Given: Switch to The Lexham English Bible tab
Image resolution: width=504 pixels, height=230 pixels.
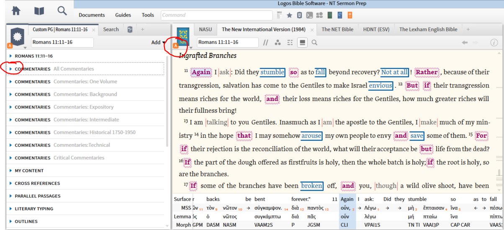Looking at the screenshot, I should click(x=428, y=29).
